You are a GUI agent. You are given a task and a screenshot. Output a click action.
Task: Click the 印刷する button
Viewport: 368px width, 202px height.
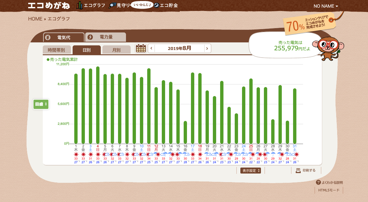click(306, 171)
